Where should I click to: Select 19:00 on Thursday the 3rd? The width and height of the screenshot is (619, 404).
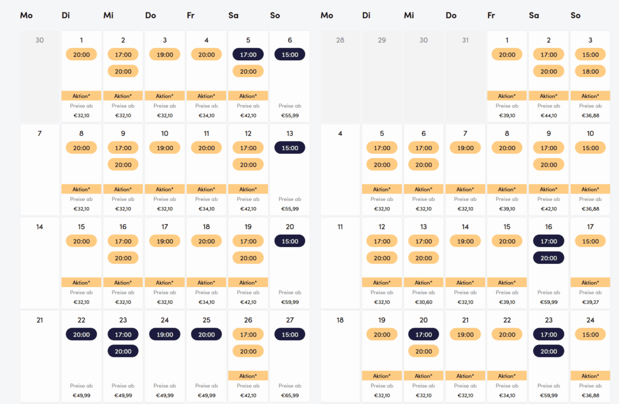pos(165,55)
